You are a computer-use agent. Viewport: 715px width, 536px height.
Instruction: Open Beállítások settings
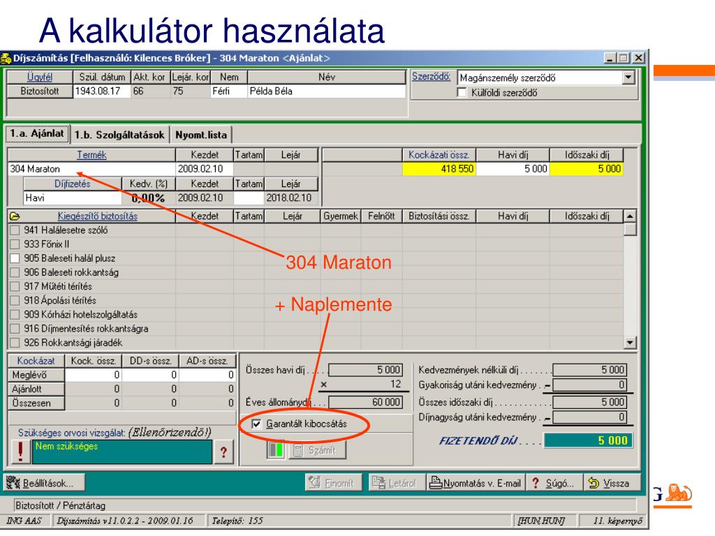[x=45, y=483]
